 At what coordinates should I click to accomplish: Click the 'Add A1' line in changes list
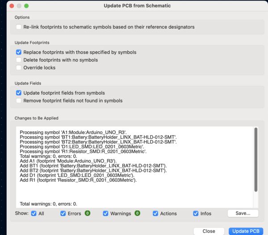(68, 160)
